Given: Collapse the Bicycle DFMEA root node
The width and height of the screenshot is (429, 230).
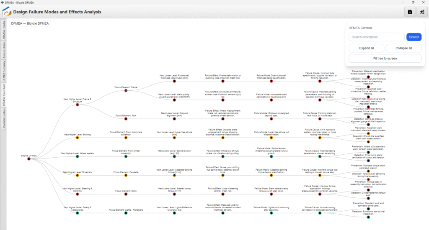Looking at the screenshot, I should tap(29, 159).
